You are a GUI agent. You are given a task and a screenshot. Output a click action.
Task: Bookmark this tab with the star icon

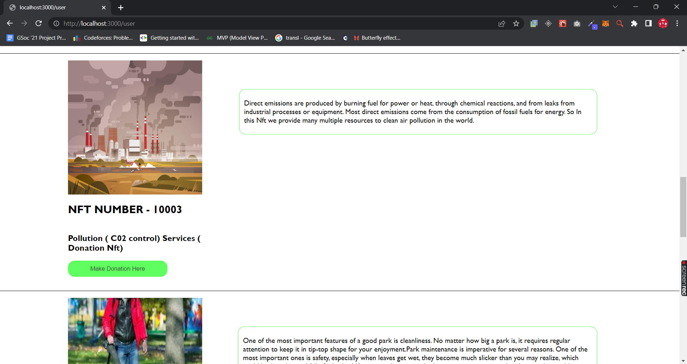point(516,24)
